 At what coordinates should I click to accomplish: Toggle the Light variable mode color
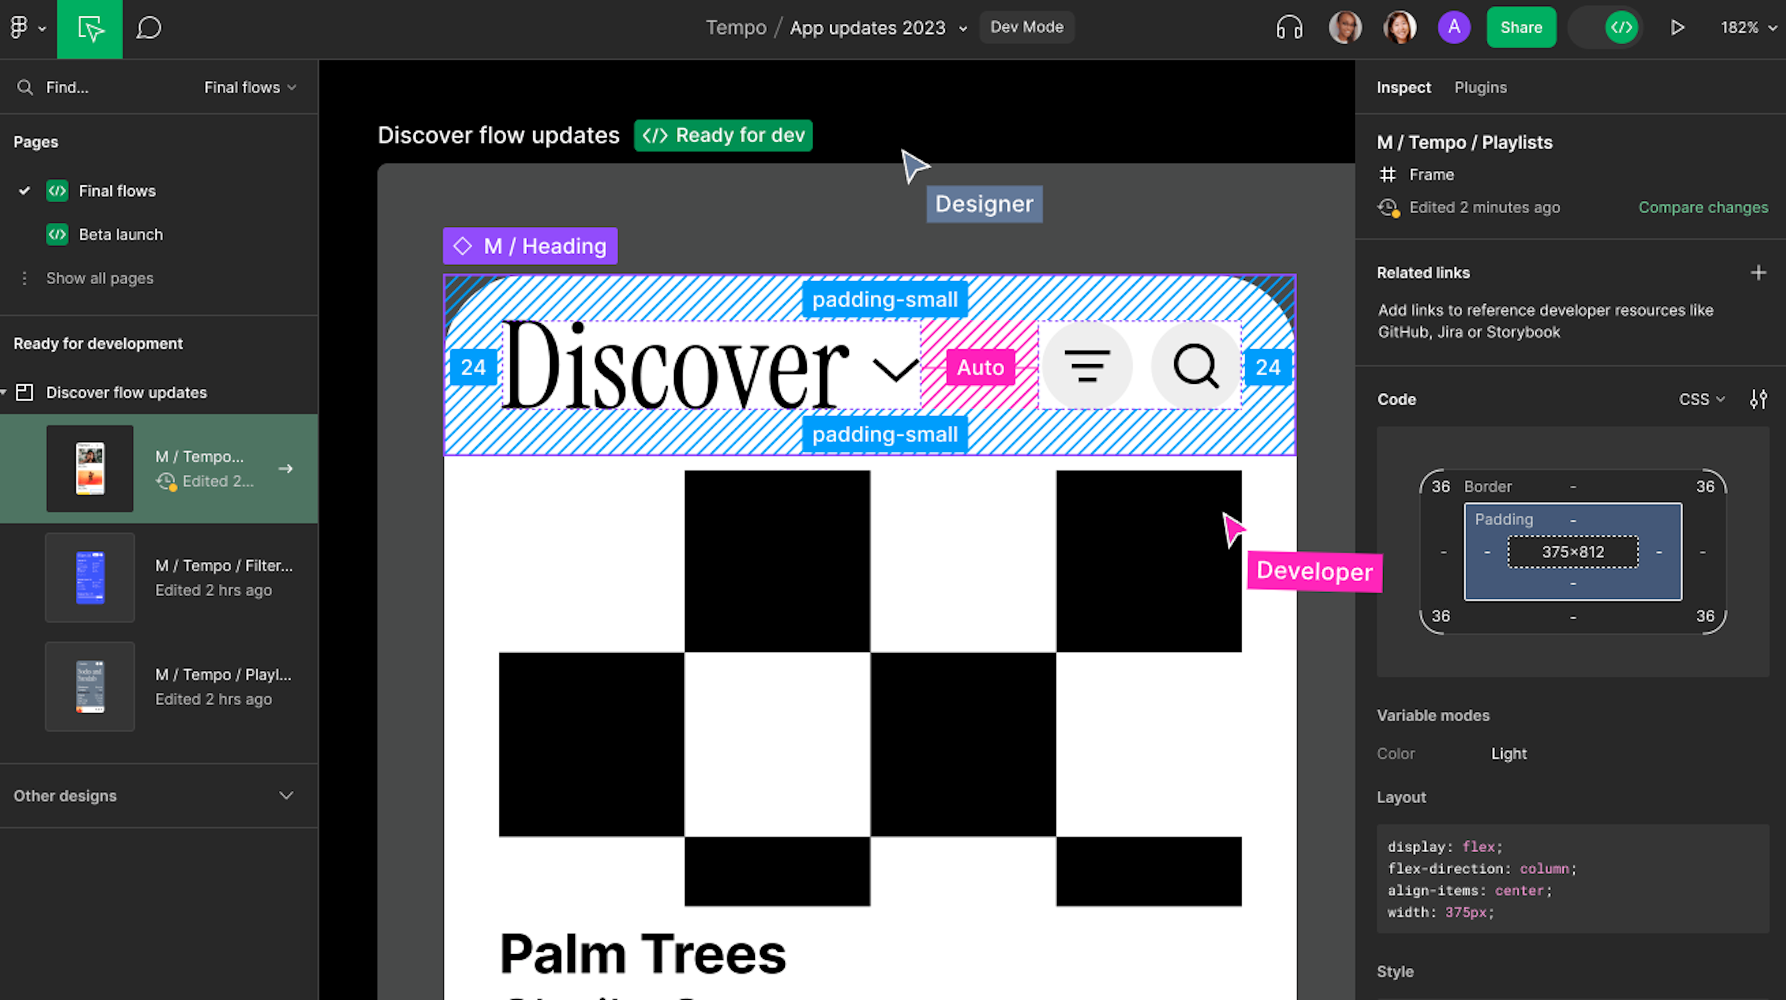(1510, 752)
